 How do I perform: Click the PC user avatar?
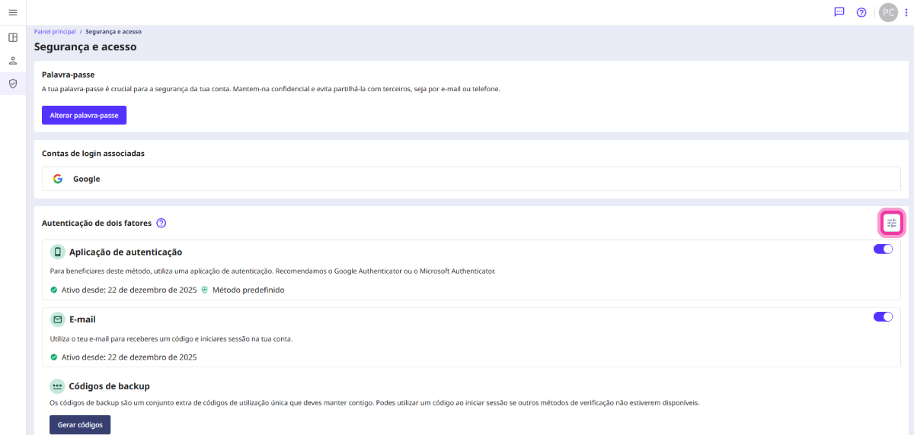[x=888, y=12]
